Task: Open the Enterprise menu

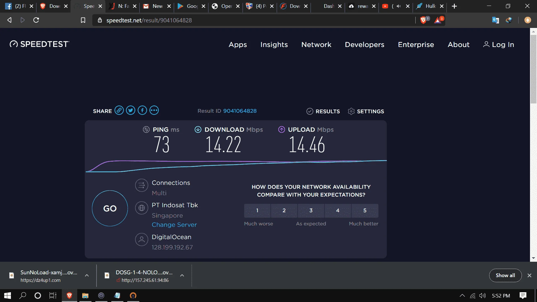Action: pos(416,44)
